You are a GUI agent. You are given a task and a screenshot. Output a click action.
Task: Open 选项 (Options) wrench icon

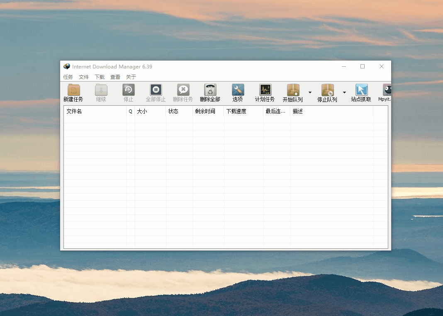pyautogui.click(x=238, y=90)
